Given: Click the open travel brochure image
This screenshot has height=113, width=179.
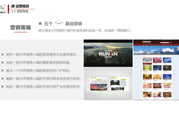Looking at the screenshot, I should pyautogui.click(x=108, y=84).
